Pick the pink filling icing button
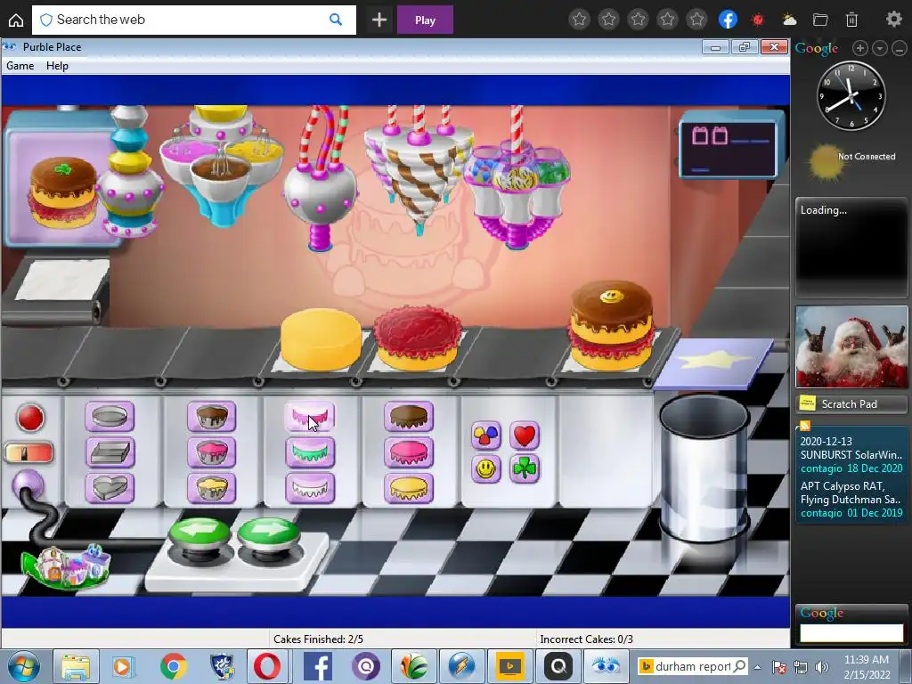This screenshot has height=684, width=912. point(310,417)
